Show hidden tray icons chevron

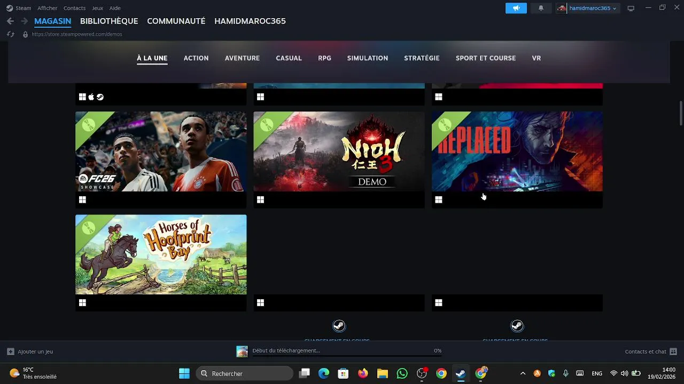coord(523,373)
